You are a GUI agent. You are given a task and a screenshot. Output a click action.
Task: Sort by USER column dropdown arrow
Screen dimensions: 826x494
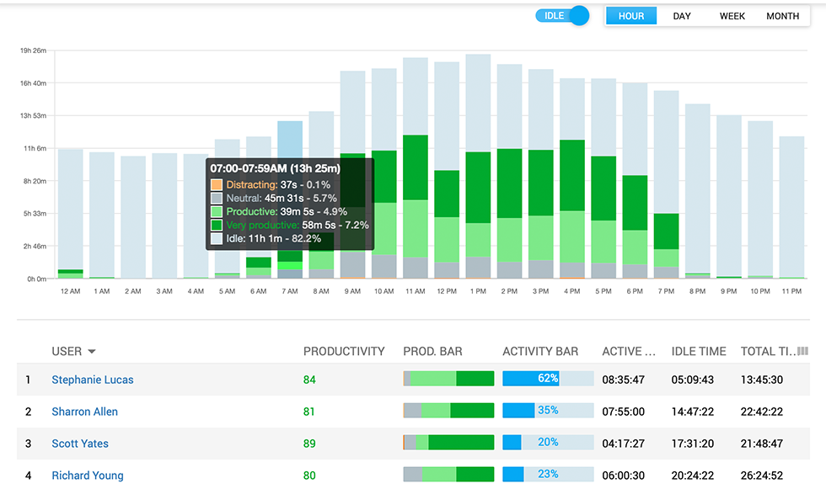[92, 352]
